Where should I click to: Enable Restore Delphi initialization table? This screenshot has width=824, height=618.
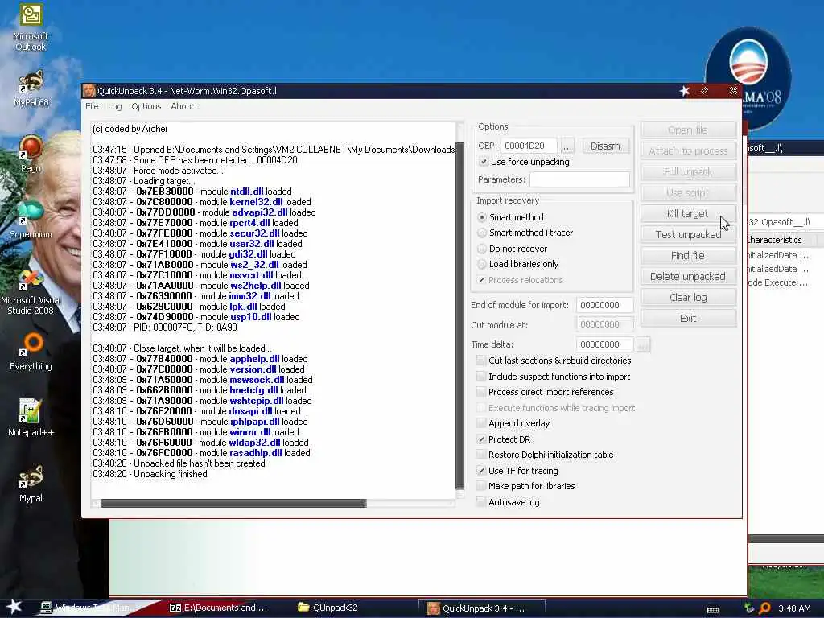click(481, 455)
